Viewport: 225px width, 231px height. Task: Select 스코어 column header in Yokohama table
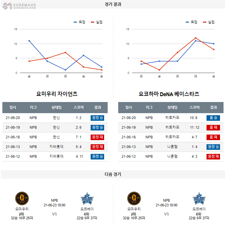tap(194, 108)
